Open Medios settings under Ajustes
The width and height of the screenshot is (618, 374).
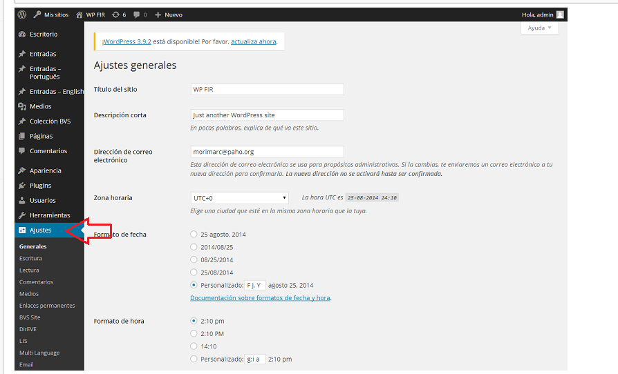point(29,294)
